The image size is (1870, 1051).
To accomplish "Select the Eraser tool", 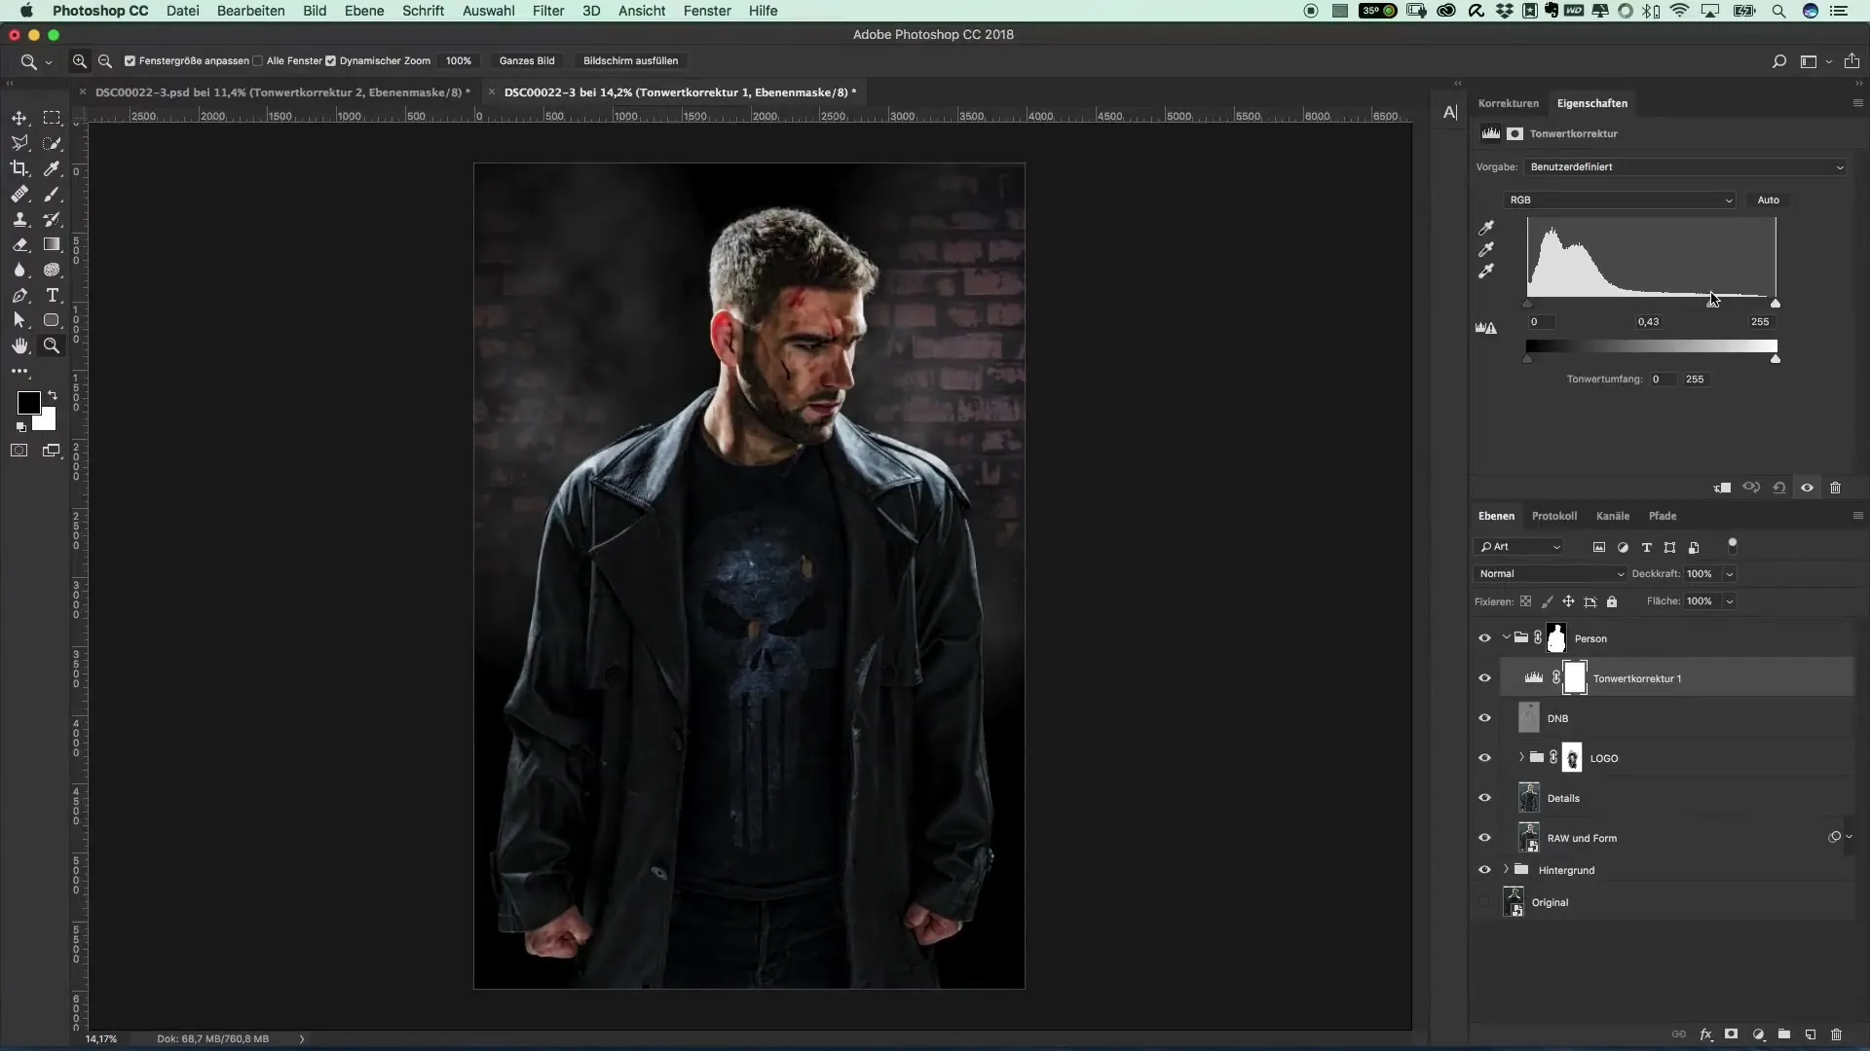I will pyautogui.click(x=19, y=244).
